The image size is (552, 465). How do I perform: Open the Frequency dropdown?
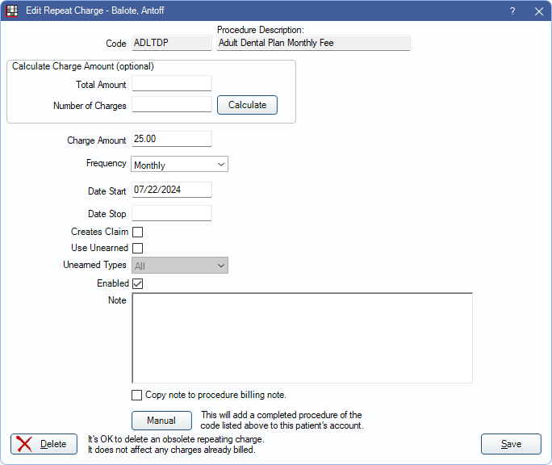[179, 165]
